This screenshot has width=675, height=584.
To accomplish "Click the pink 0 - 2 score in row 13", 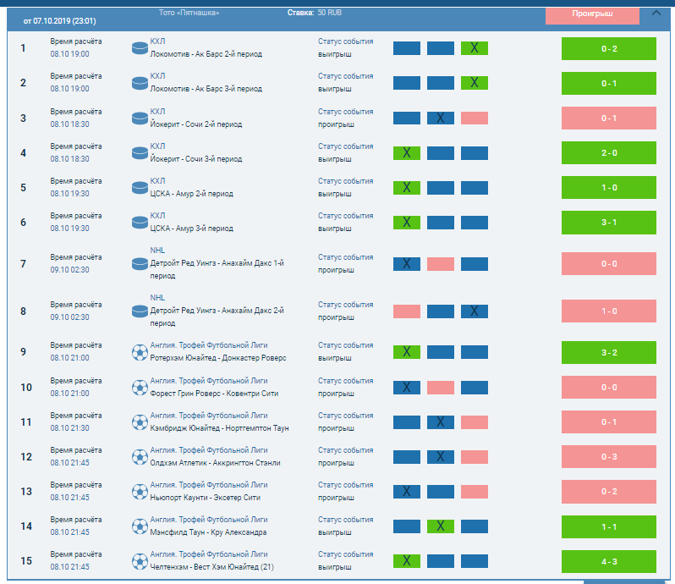I will coord(609,492).
